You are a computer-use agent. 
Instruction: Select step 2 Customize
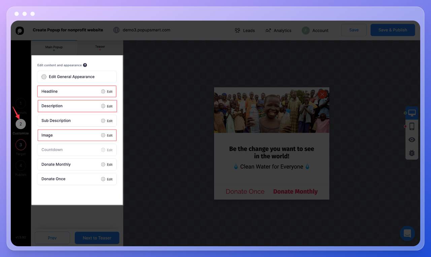(21, 124)
